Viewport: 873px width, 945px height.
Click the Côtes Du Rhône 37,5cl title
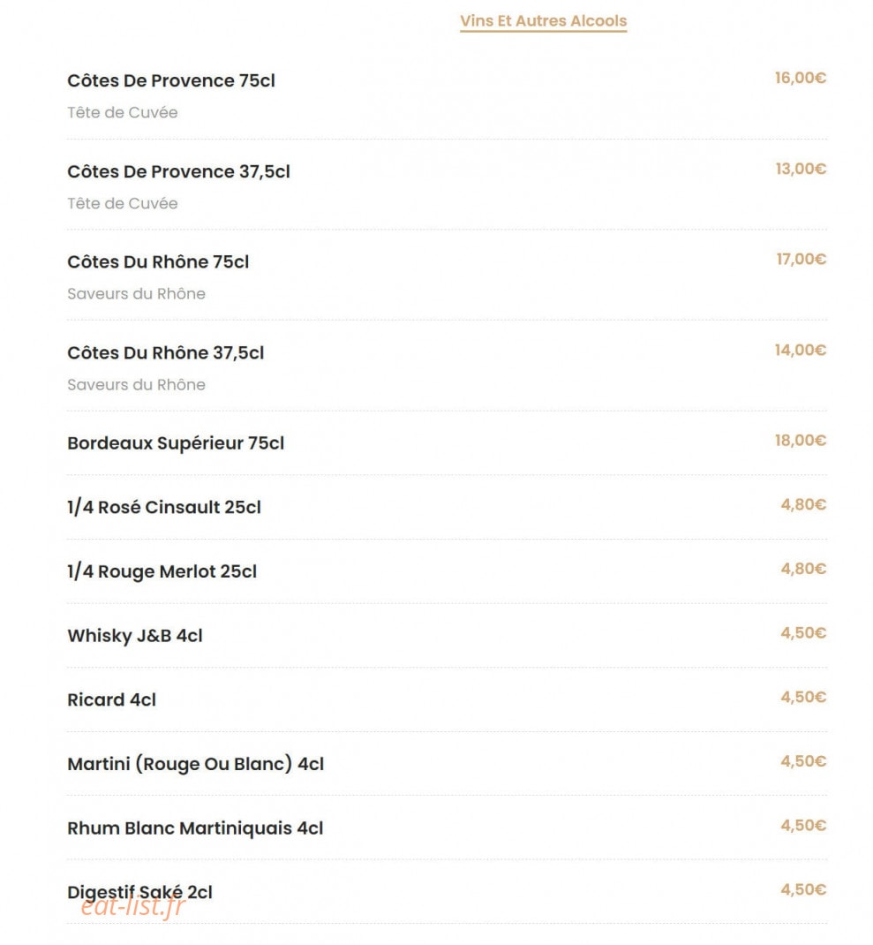click(x=166, y=352)
